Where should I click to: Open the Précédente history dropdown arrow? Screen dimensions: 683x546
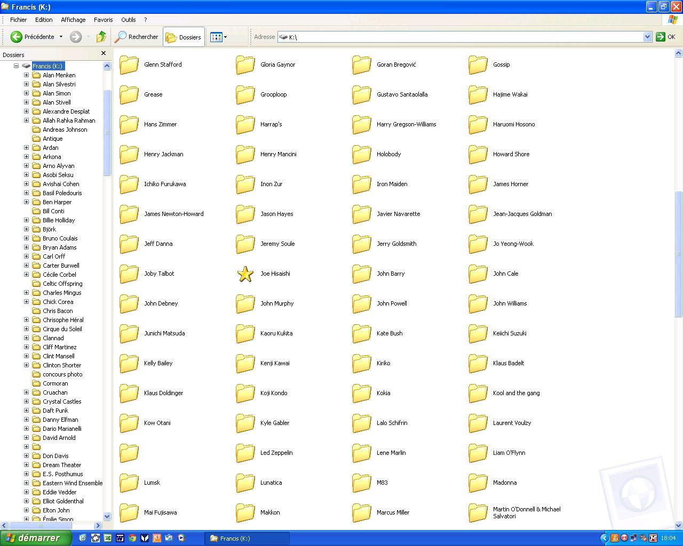[61, 37]
